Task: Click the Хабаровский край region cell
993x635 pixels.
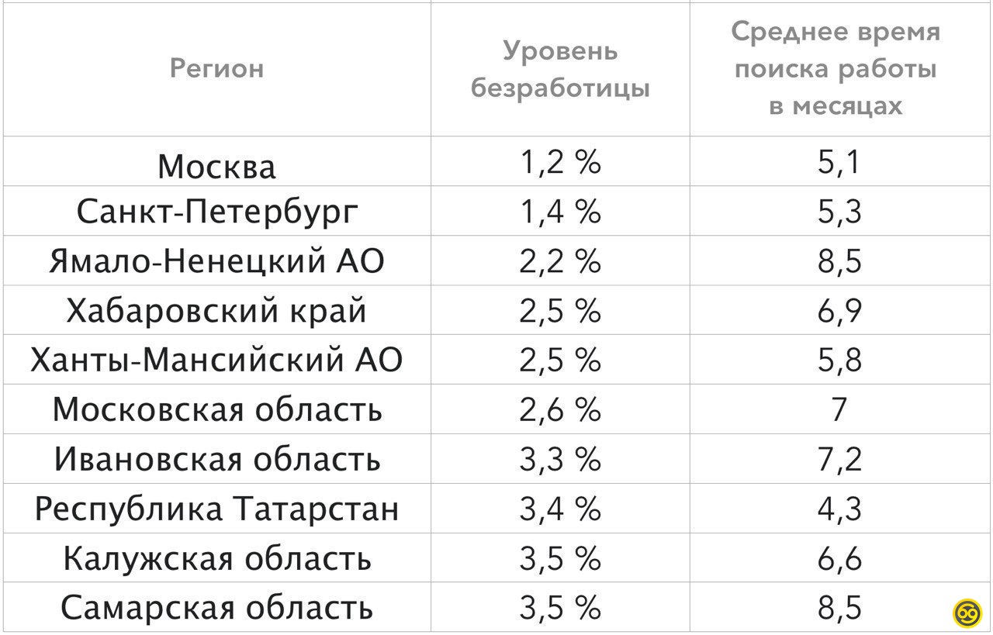Action: [216, 311]
